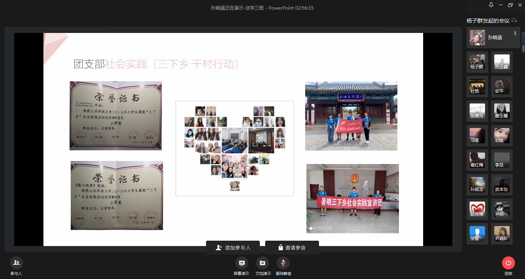Click the top 荣誉证书 certificate image
The width and height of the screenshot is (525, 279).
point(116,115)
